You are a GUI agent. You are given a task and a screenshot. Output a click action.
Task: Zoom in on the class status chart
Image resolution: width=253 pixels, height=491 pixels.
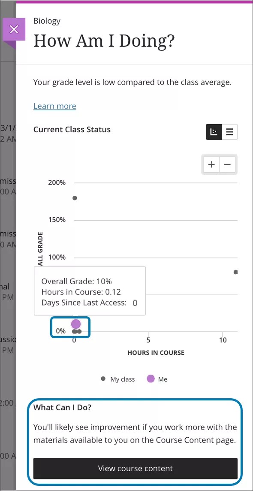[x=211, y=164]
